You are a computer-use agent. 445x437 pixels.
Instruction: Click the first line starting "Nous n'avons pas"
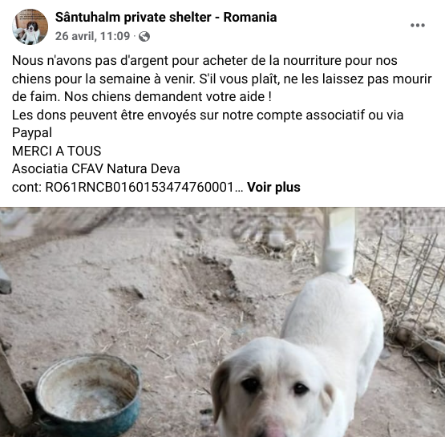(x=204, y=61)
